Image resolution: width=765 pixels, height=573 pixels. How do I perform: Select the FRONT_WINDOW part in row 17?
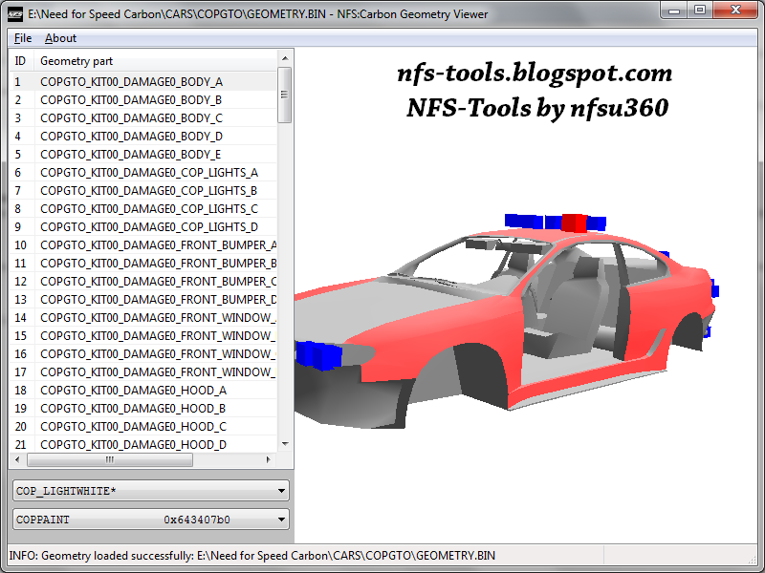pyautogui.click(x=143, y=371)
